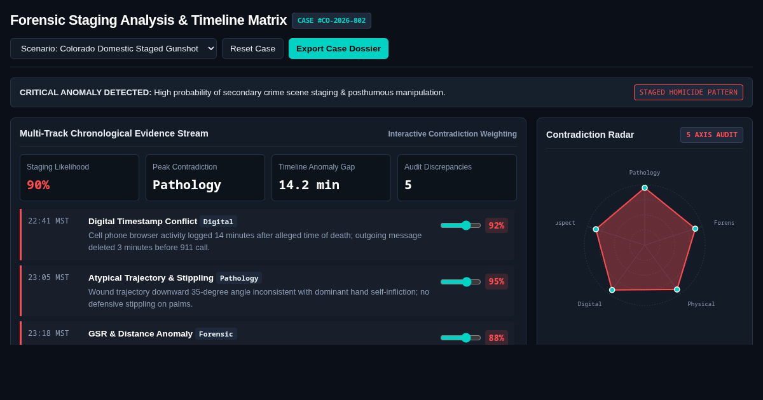Click the 5 AXIS AUDIT badge
The image size is (763, 400).
coord(711,135)
